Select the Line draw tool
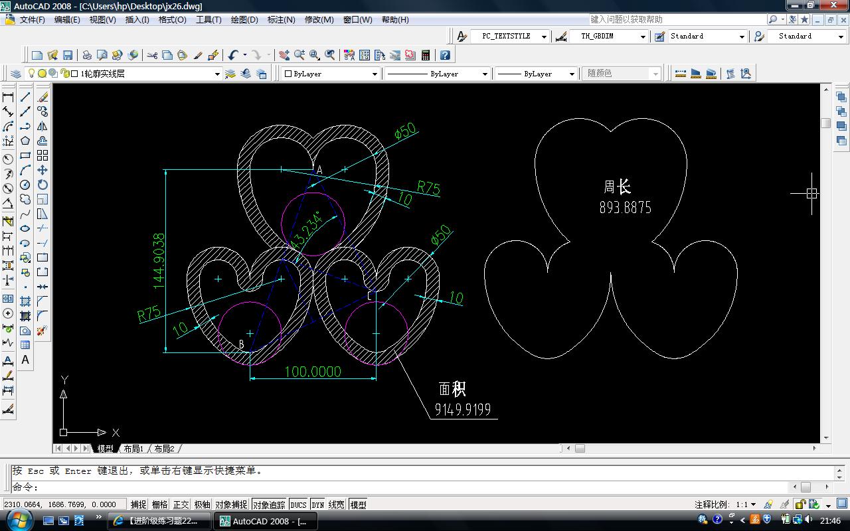Screen dimensions: 850x531 25,97
